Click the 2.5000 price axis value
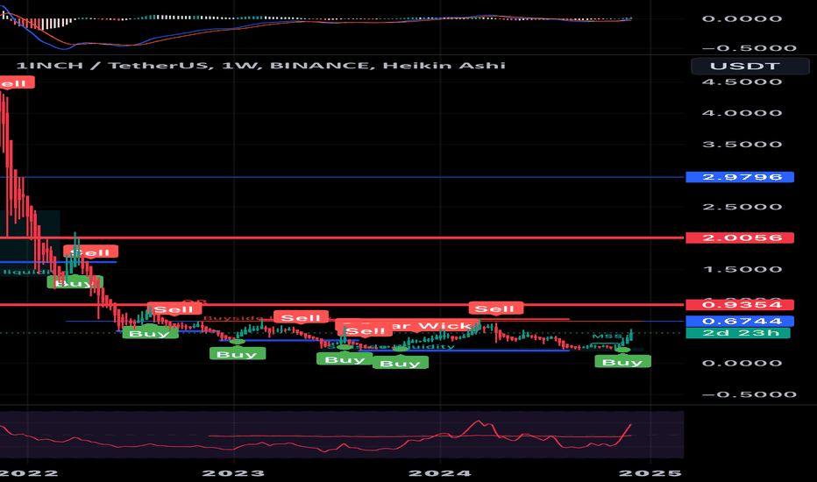This screenshot has width=817, height=482. click(x=742, y=207)
